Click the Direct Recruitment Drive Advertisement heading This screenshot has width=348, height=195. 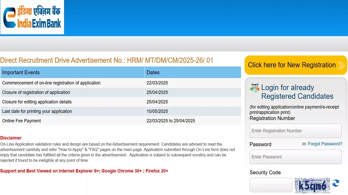click(x=107, y=60)
